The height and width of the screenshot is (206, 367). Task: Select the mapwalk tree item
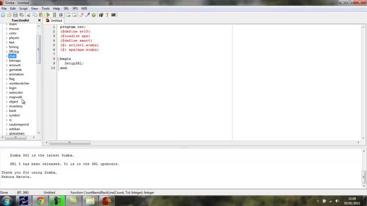15,97
